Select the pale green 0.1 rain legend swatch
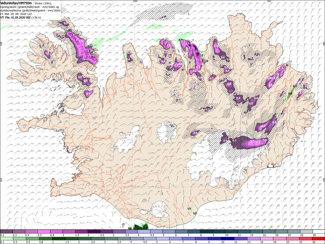The image size is (325, 244). click(x=6, y=238)
